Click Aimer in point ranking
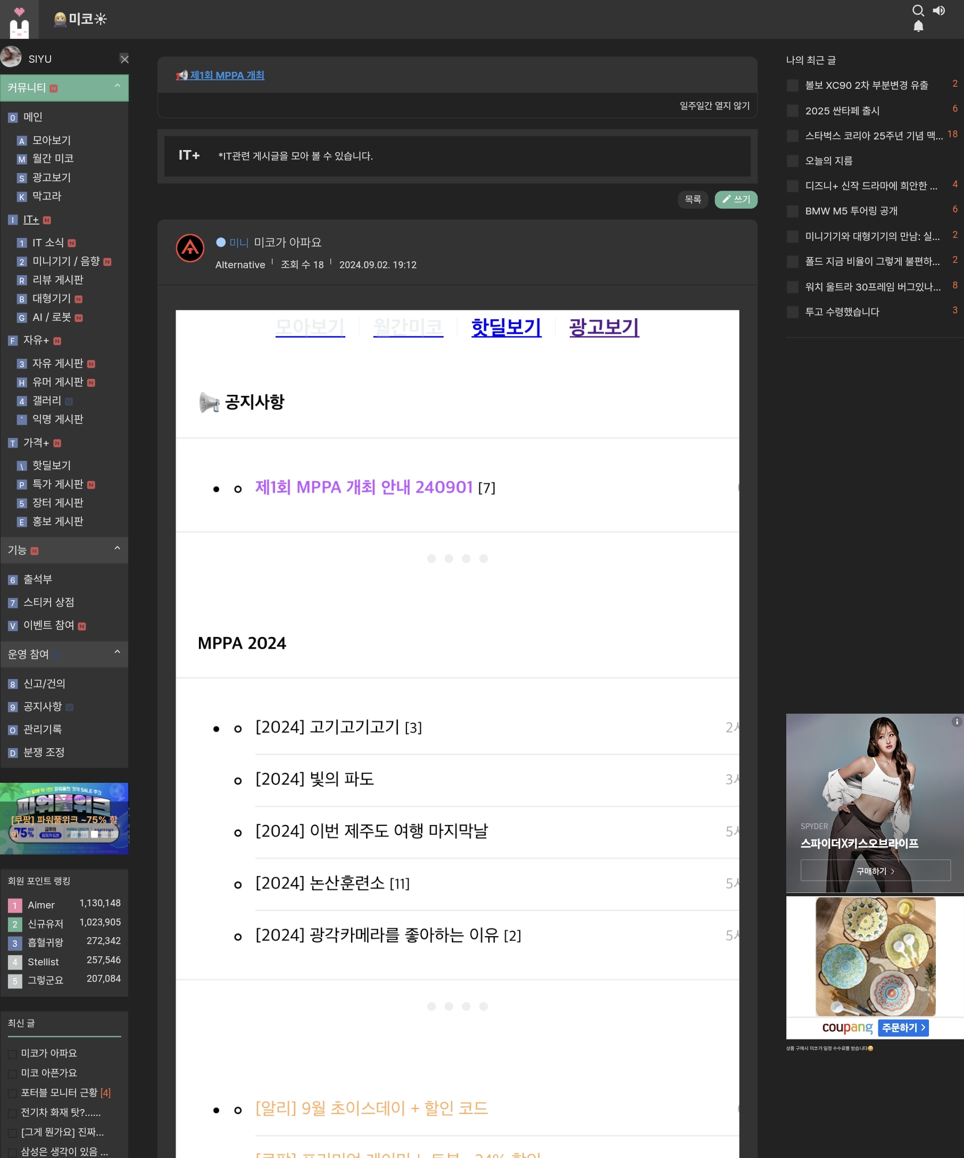 [x=41, y=905]
